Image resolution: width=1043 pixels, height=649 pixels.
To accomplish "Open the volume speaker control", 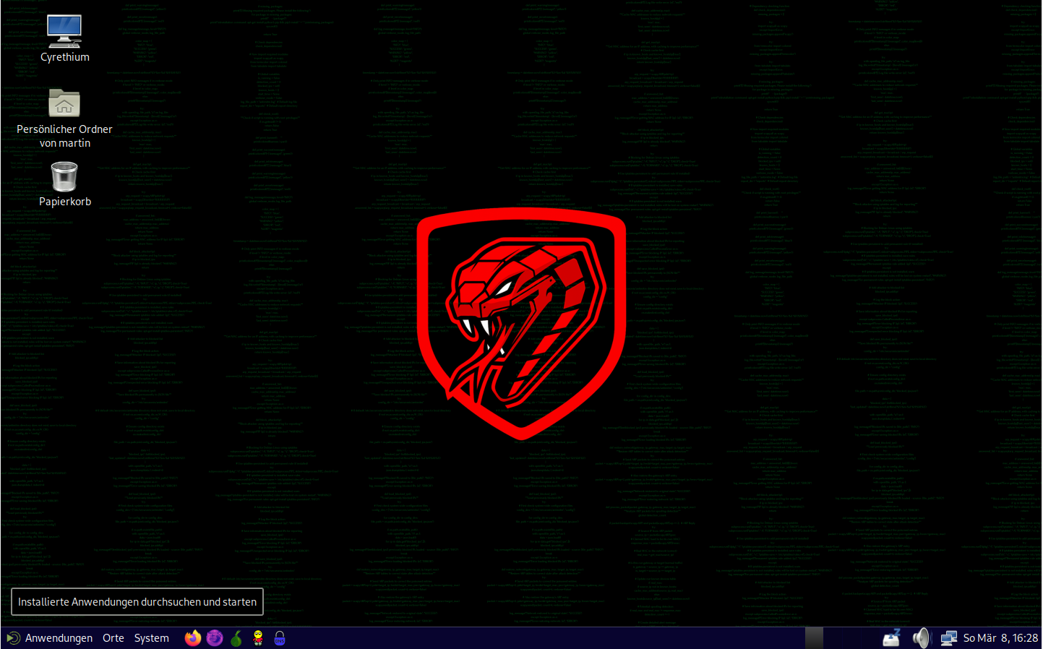I will [x=921, y=638].
